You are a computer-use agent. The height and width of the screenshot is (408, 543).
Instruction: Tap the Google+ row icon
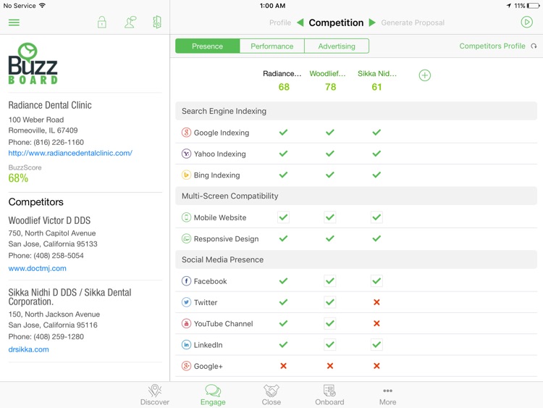coord(186,366)
